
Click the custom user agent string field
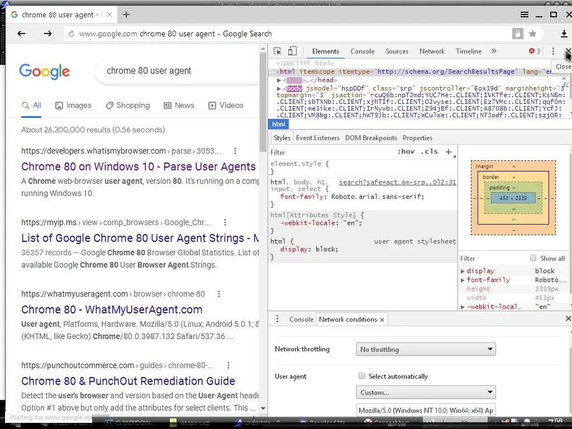tap(426, 410)
